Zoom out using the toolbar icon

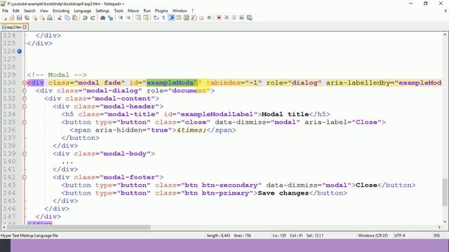[x=128, y=17]
